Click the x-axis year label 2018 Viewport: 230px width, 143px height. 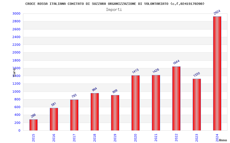(95, 138)
